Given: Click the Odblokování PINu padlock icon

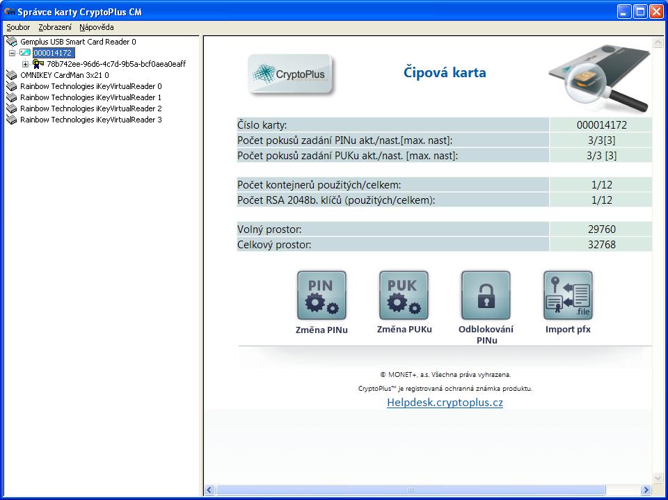Looking at the screenshot, I should coord(486,295).
